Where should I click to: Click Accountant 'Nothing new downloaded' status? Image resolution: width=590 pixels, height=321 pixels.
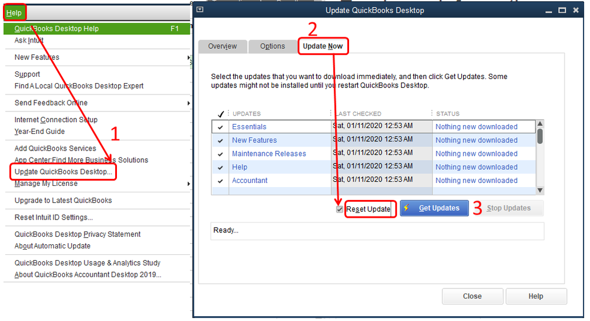tap(477, 181)
